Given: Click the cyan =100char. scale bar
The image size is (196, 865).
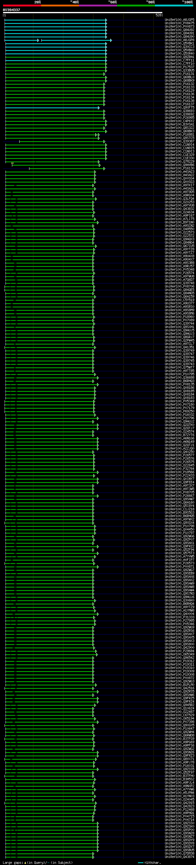Looking at the screenshot, I should tap(140, 862).
